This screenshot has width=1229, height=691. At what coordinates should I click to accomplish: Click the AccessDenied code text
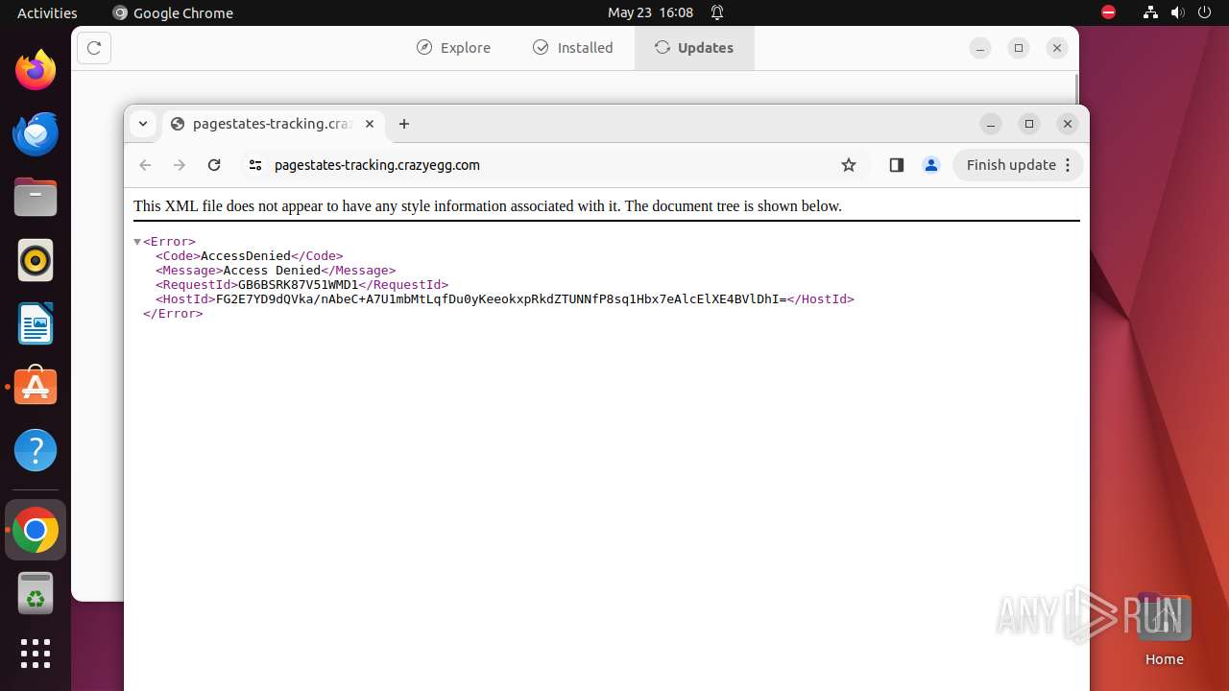point(246,256)
